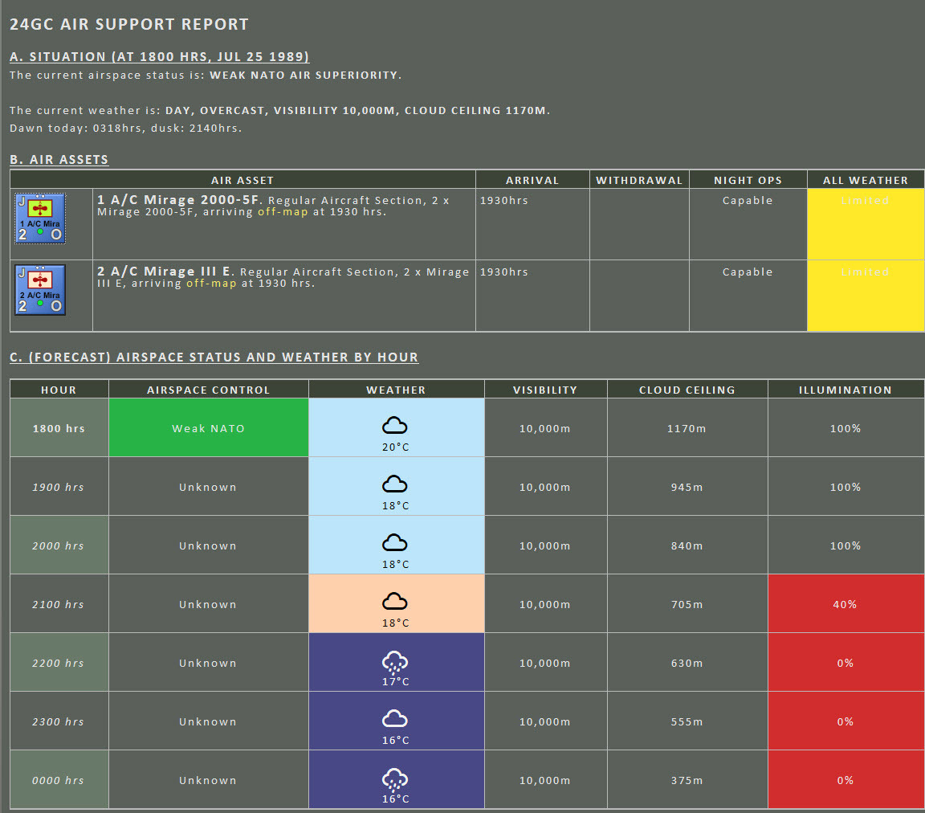
Task: Click the current weather description line
Action: pos(279,110)
